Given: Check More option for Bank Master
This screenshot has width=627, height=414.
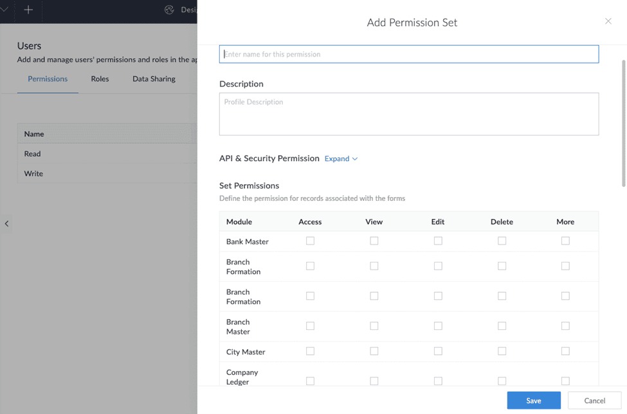Looking at the screenshot, I should 565,241.
